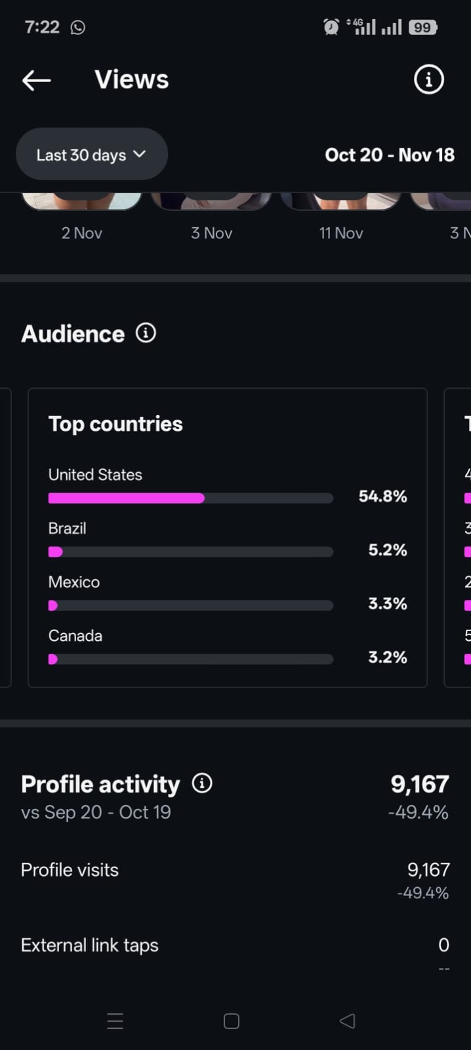
Task: Tap info icon beside Profile activity
Action: pos(202,783)
